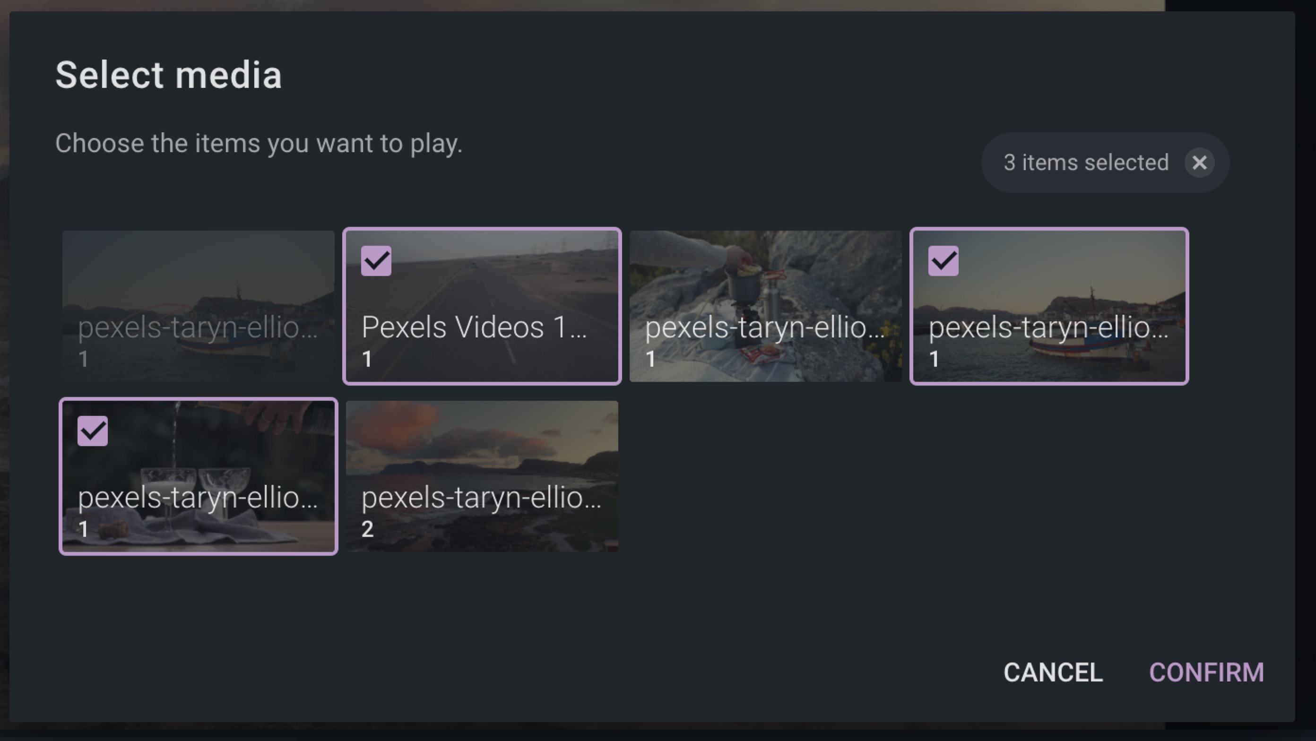Click the count '1' on camping stove clip

[650, 359]
